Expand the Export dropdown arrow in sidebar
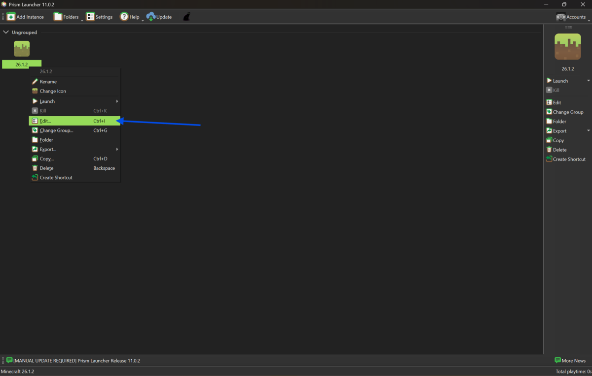The width and height of the screenshot is (592, 376). click(588, 131)
